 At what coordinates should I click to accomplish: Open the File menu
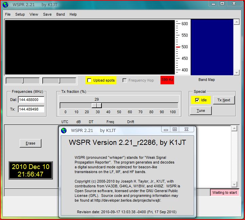coord(8,14)
